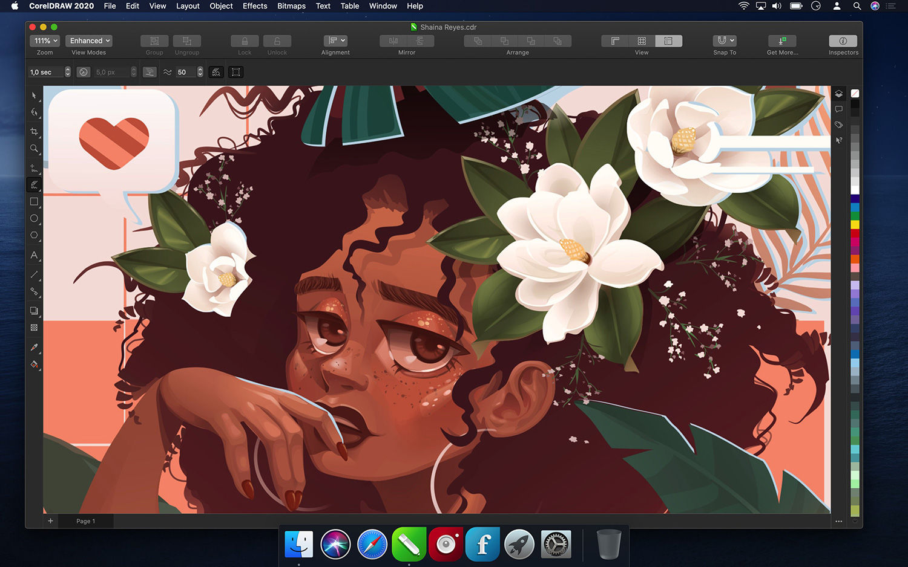Image resolution: width=908 pixels, height=567 pixels.
Task: Select the Text tool
Action: pos(34,256)
